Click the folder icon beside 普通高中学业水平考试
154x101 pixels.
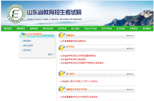pos(62,89)
